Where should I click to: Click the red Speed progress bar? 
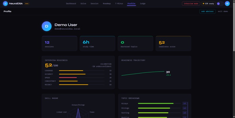82,78
